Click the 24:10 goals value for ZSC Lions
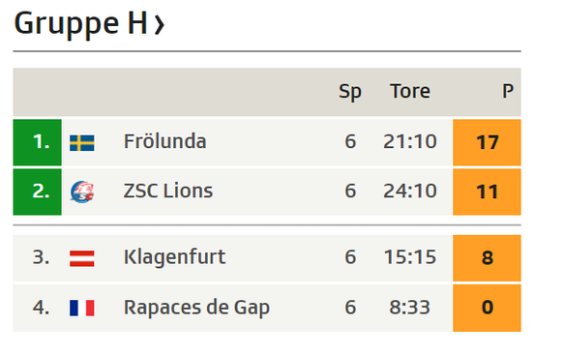Image resolution: width=563 pixels, height=356 pixels. [x=410, y=191]
